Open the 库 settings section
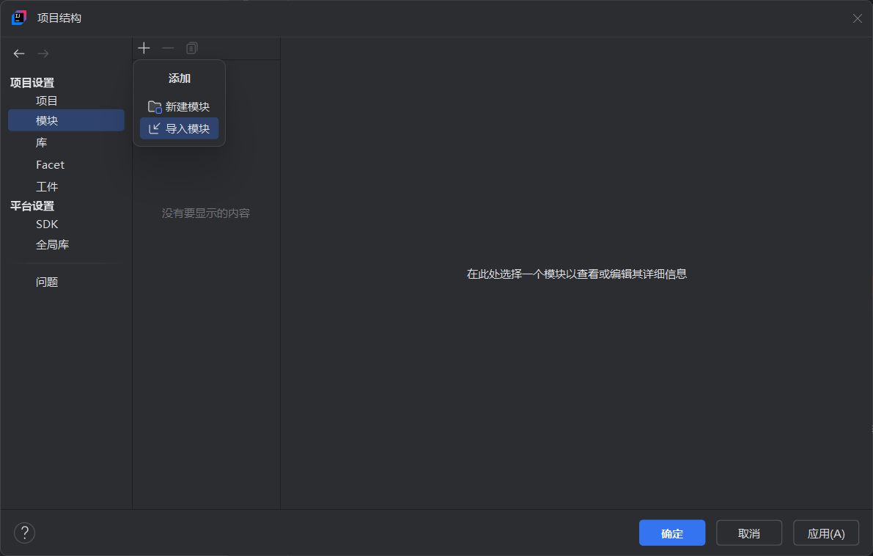The height and width of the screenshot is (556, 873). pyautogui.click(x=42, y=143)
